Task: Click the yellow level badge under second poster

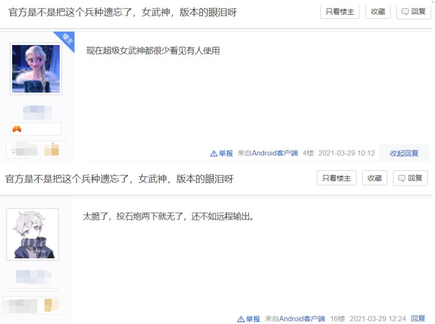Action: tap(52, 305)
